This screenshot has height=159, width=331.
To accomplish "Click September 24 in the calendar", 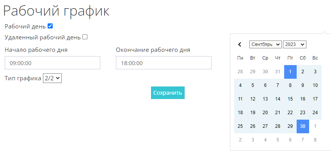I will (315, 113).
